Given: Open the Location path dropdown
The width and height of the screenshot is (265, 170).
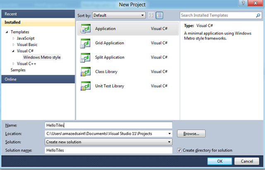Looking at the screenshot, I should pyautogui.click(x=169, y=134).
